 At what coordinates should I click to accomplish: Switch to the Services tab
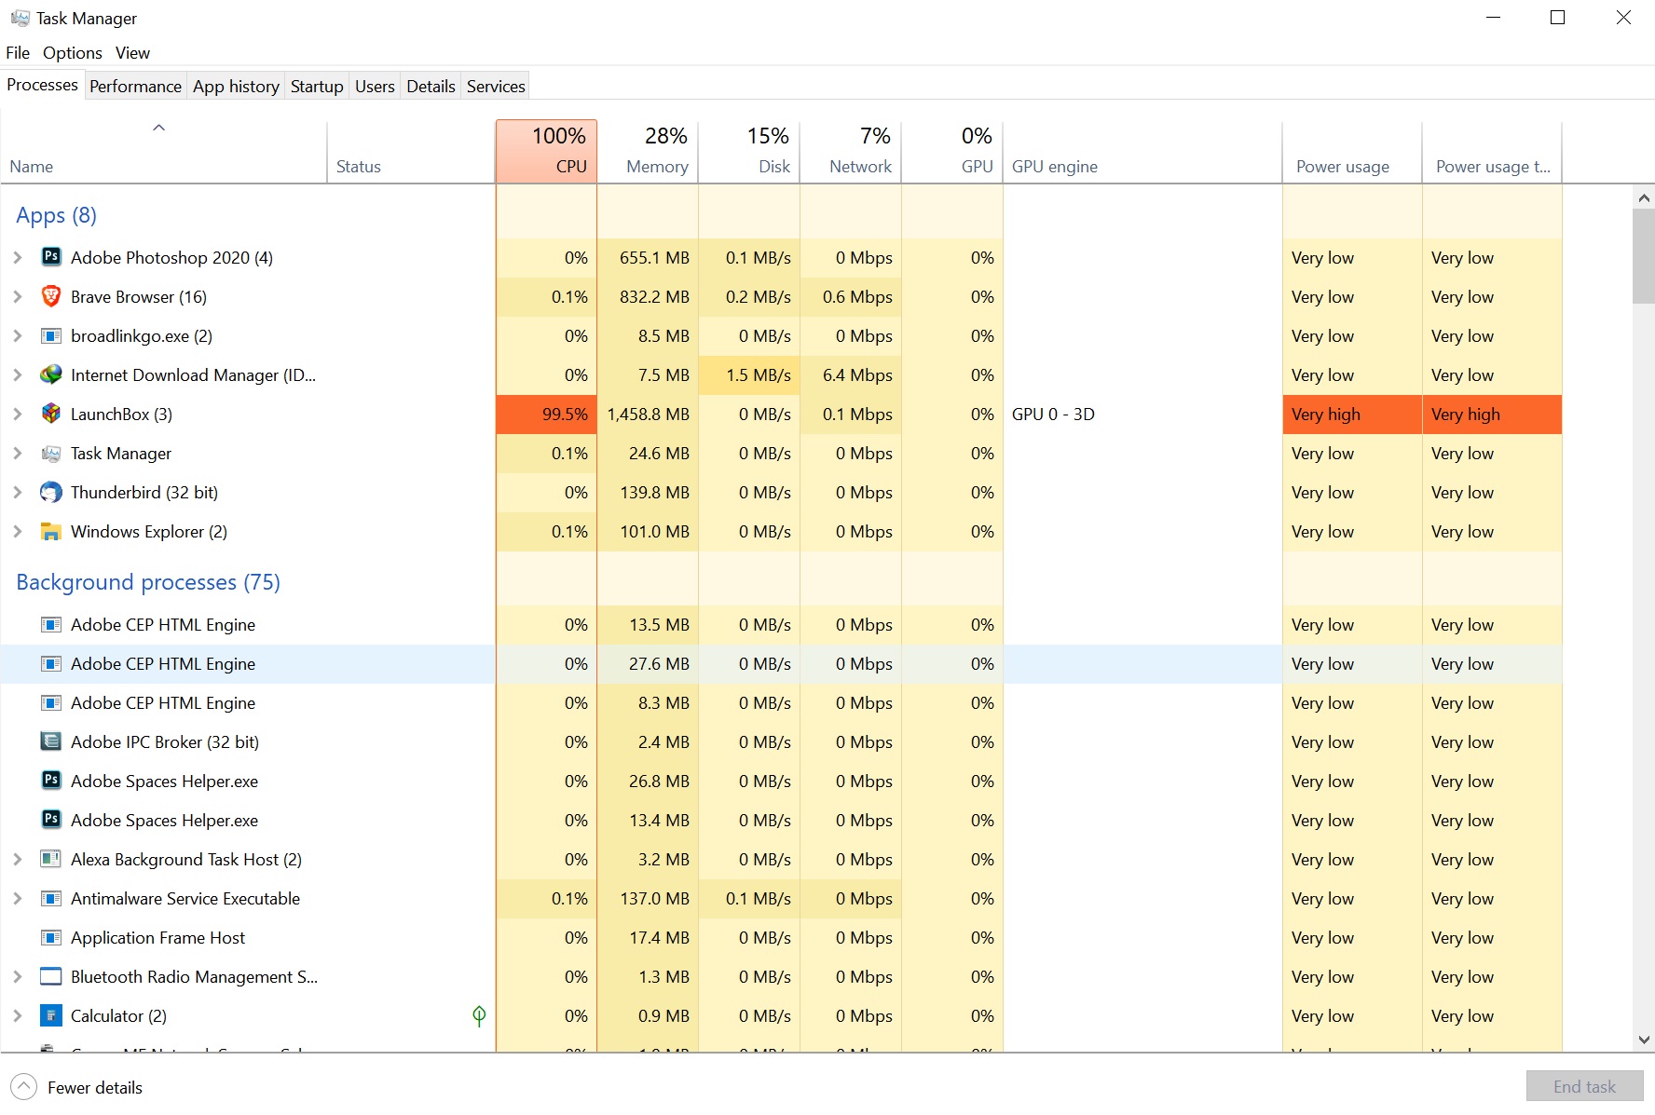coord(496,86)
